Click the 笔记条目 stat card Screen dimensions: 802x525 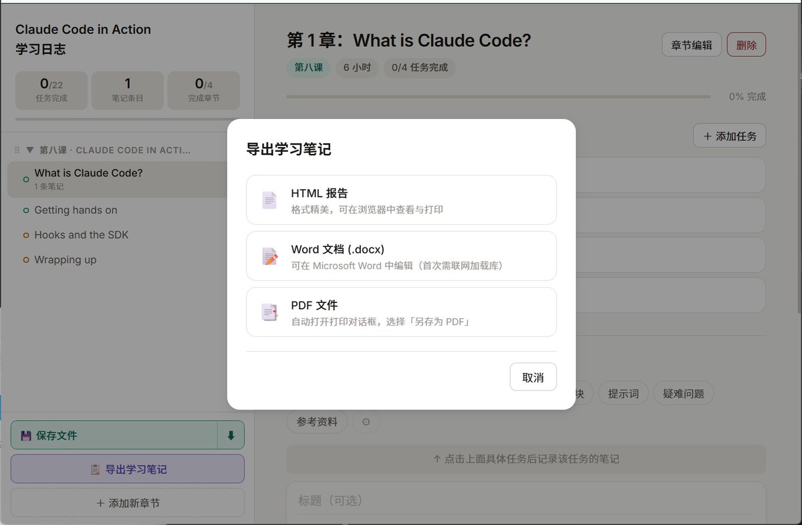point(128,90)
